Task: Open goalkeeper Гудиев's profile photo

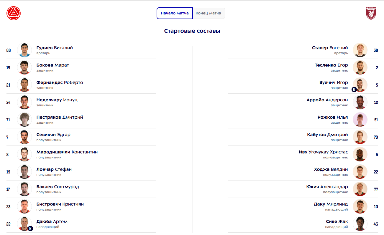Action: point(24,50)
